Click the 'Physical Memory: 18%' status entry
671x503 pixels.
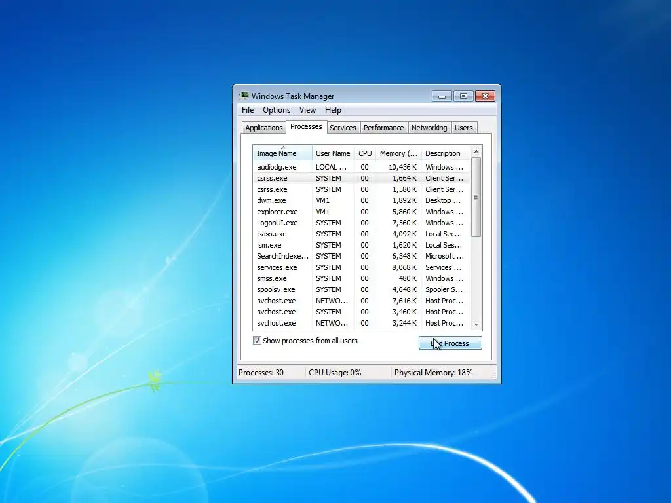434,373
